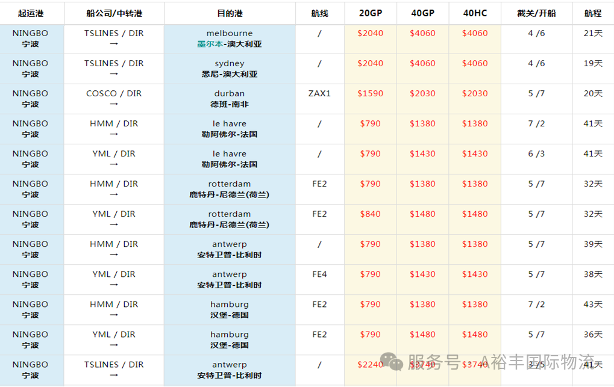The width and height of the screenshot is (614, 387).
Task: Click the 航线 column header
Action: 319,13
